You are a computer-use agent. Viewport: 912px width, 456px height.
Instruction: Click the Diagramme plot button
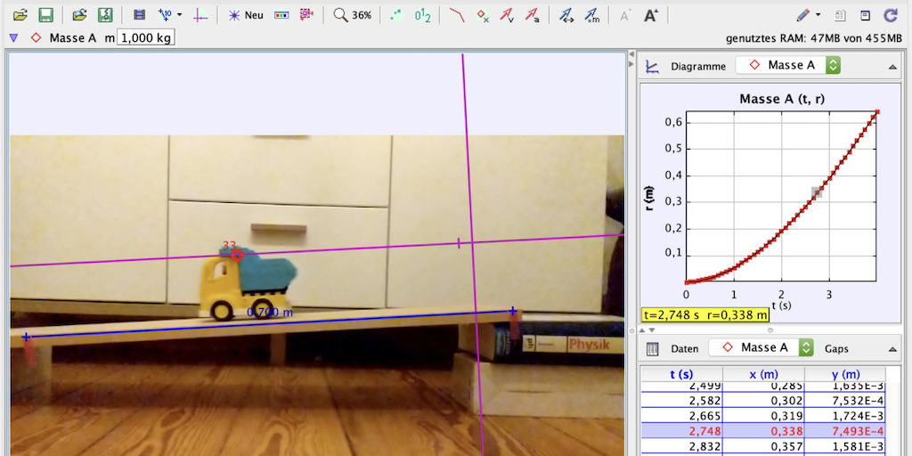[653, 66]
